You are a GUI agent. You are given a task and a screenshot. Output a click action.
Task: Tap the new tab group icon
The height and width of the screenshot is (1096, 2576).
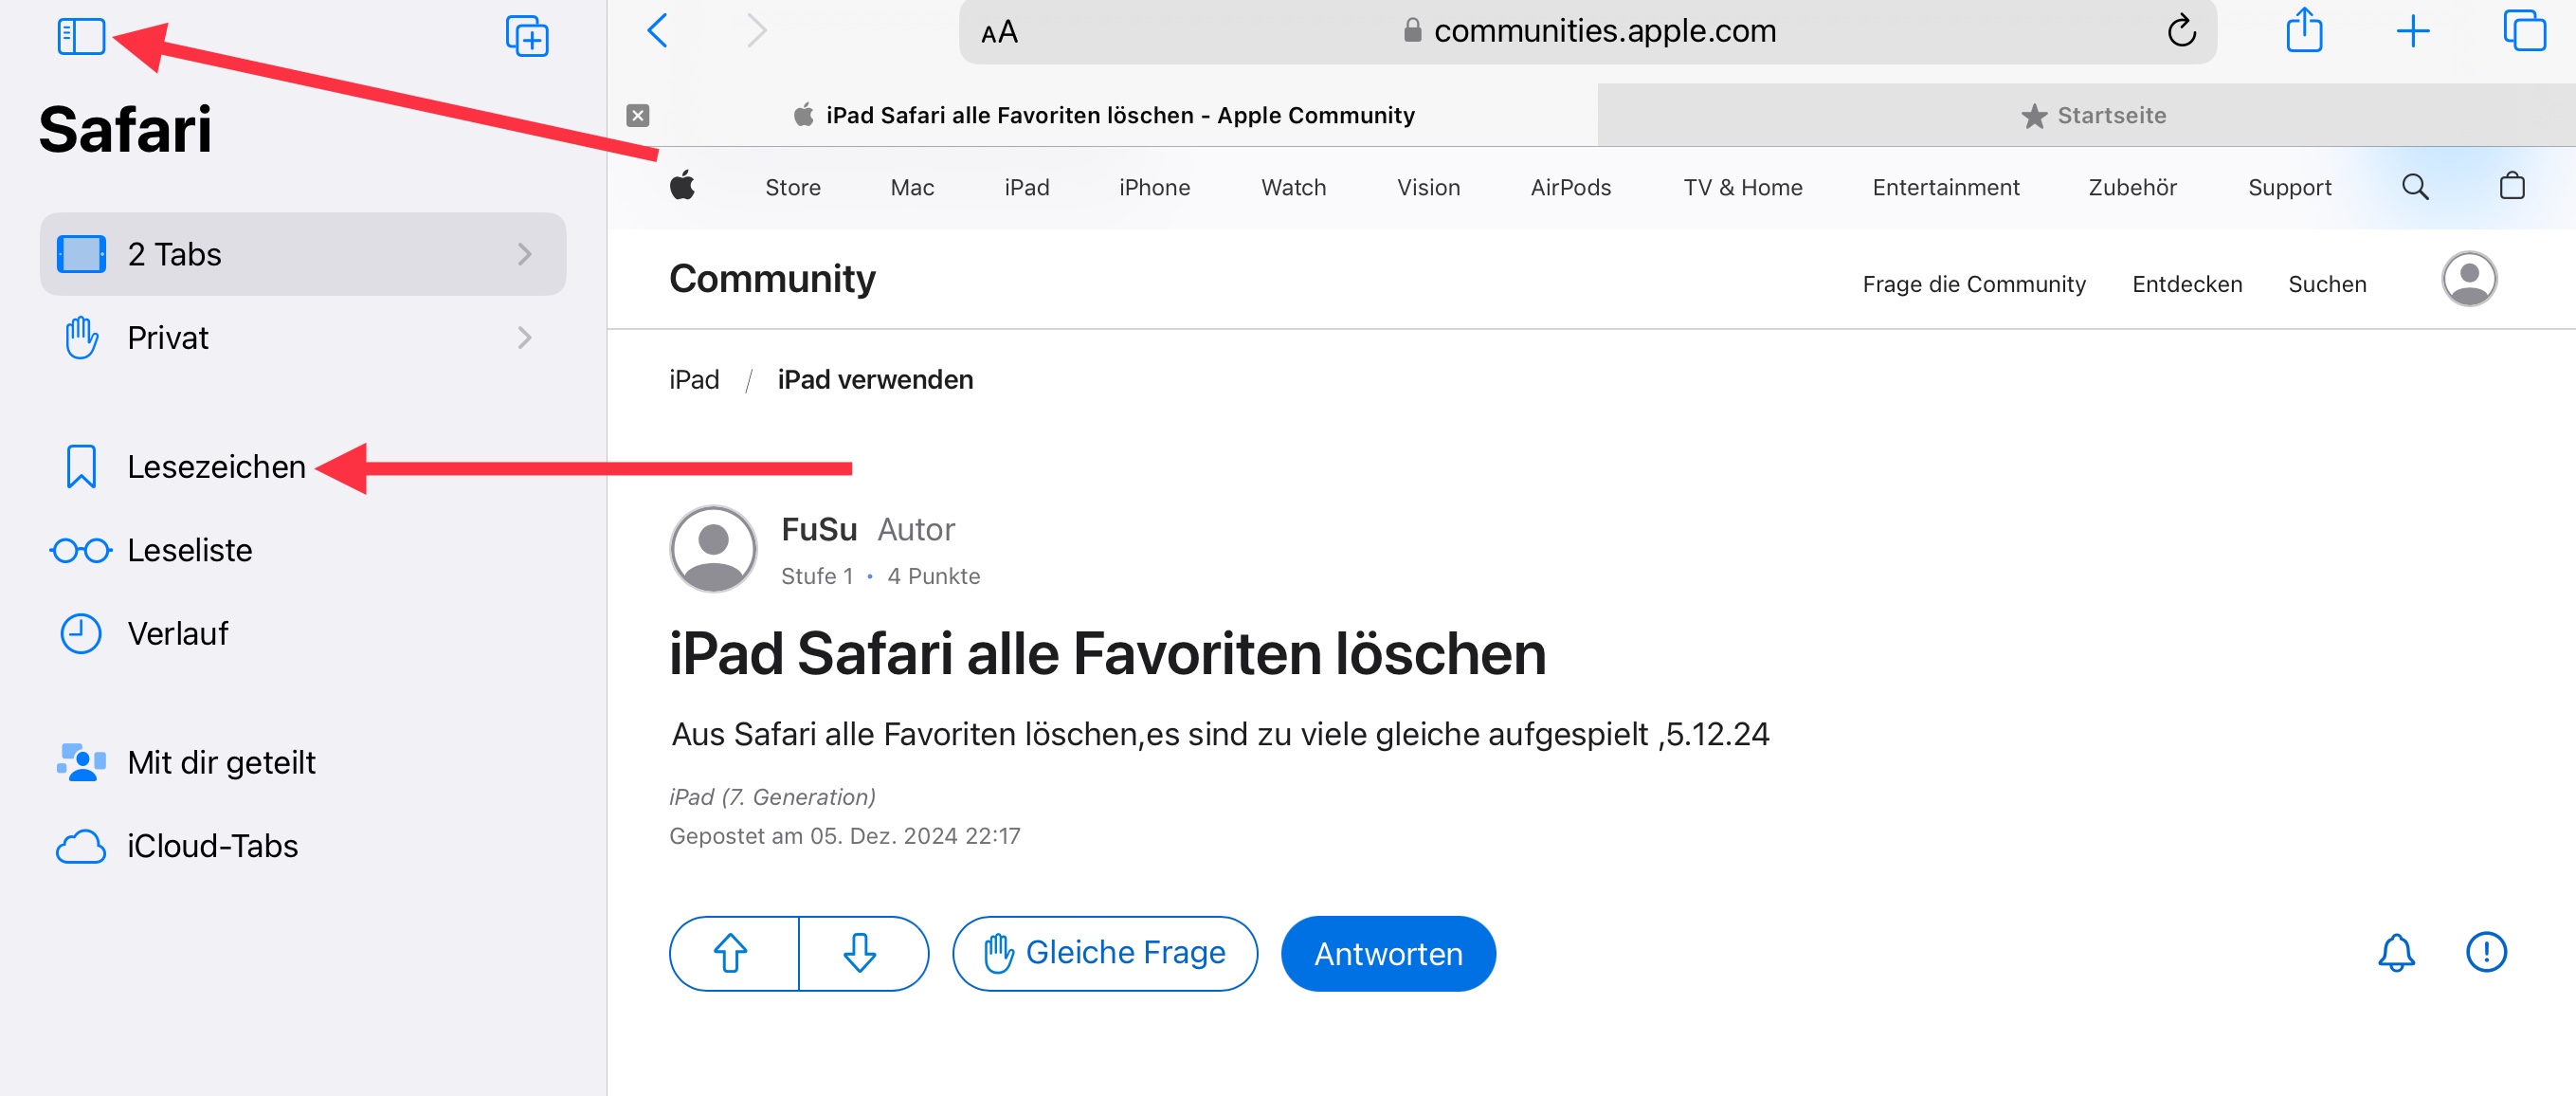pyautogui.click(x=527, y=36)
